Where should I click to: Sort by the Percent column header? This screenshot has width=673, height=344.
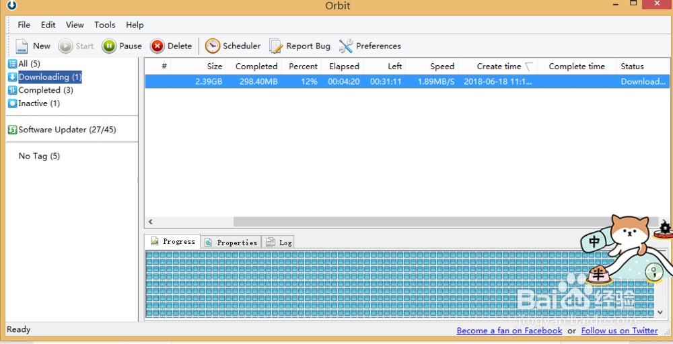pyautogui.click(x=302, y=67)
